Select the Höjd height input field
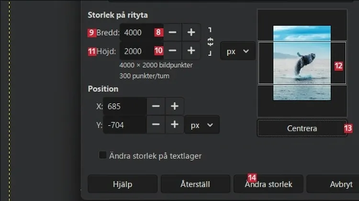 pyautogui.click(x=136, y=50)
